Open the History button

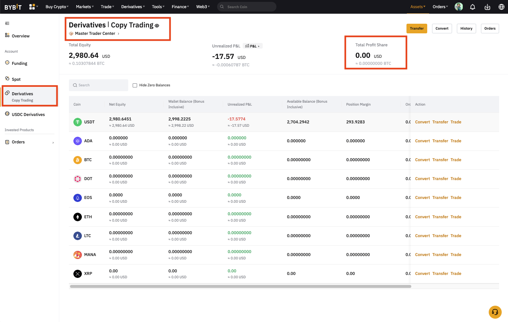click(x=467, y=29)
